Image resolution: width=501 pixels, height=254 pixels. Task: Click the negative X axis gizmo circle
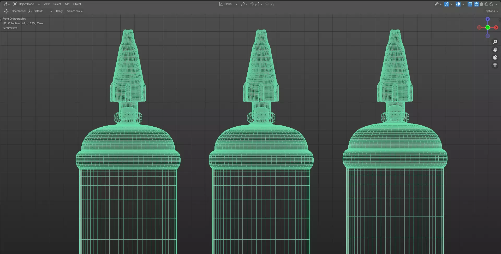[x=479, y=27]
